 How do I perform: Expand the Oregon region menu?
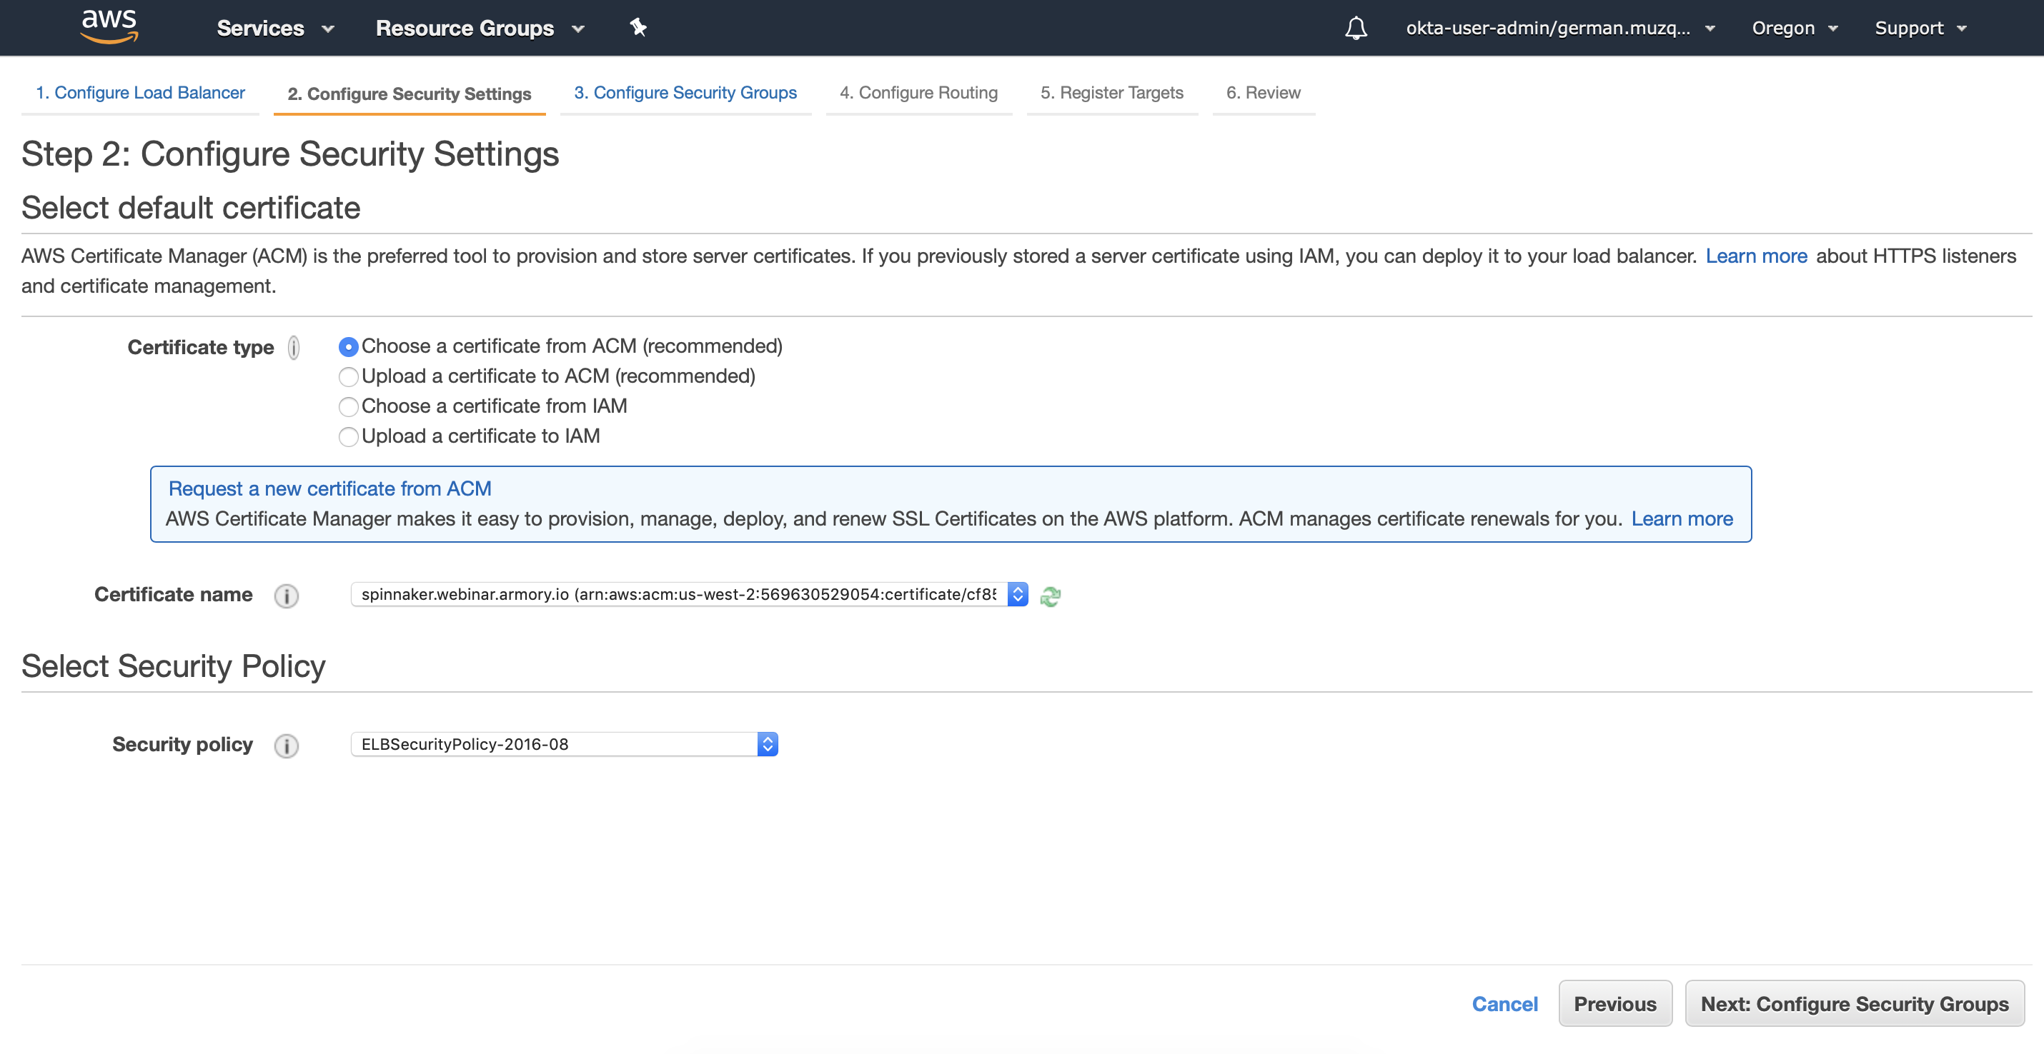pyautogui.click(x=1794, y=29)
